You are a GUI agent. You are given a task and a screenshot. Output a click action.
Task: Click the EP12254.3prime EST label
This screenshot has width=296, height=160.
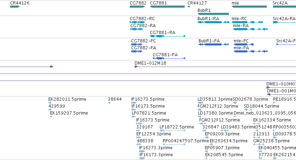154,134
